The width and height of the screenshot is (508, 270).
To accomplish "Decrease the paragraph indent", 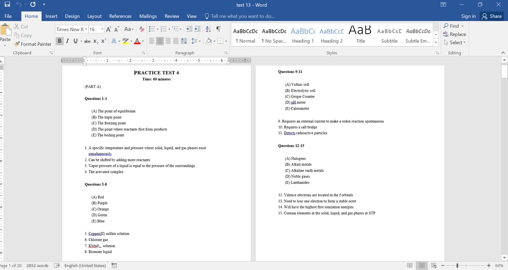I will pos(189,29).
